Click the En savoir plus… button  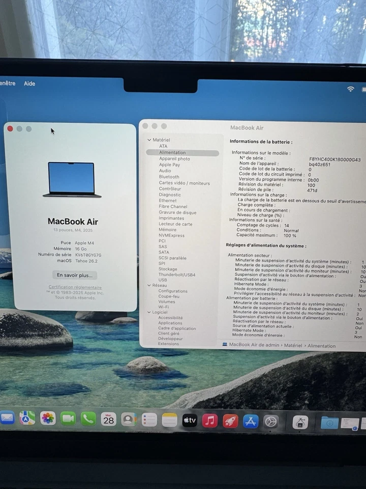click(x=75, y=275)
